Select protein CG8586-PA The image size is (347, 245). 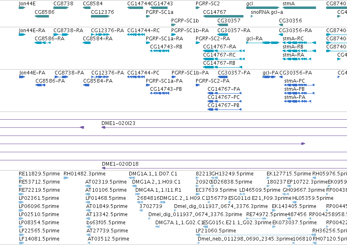coord(50,81)
